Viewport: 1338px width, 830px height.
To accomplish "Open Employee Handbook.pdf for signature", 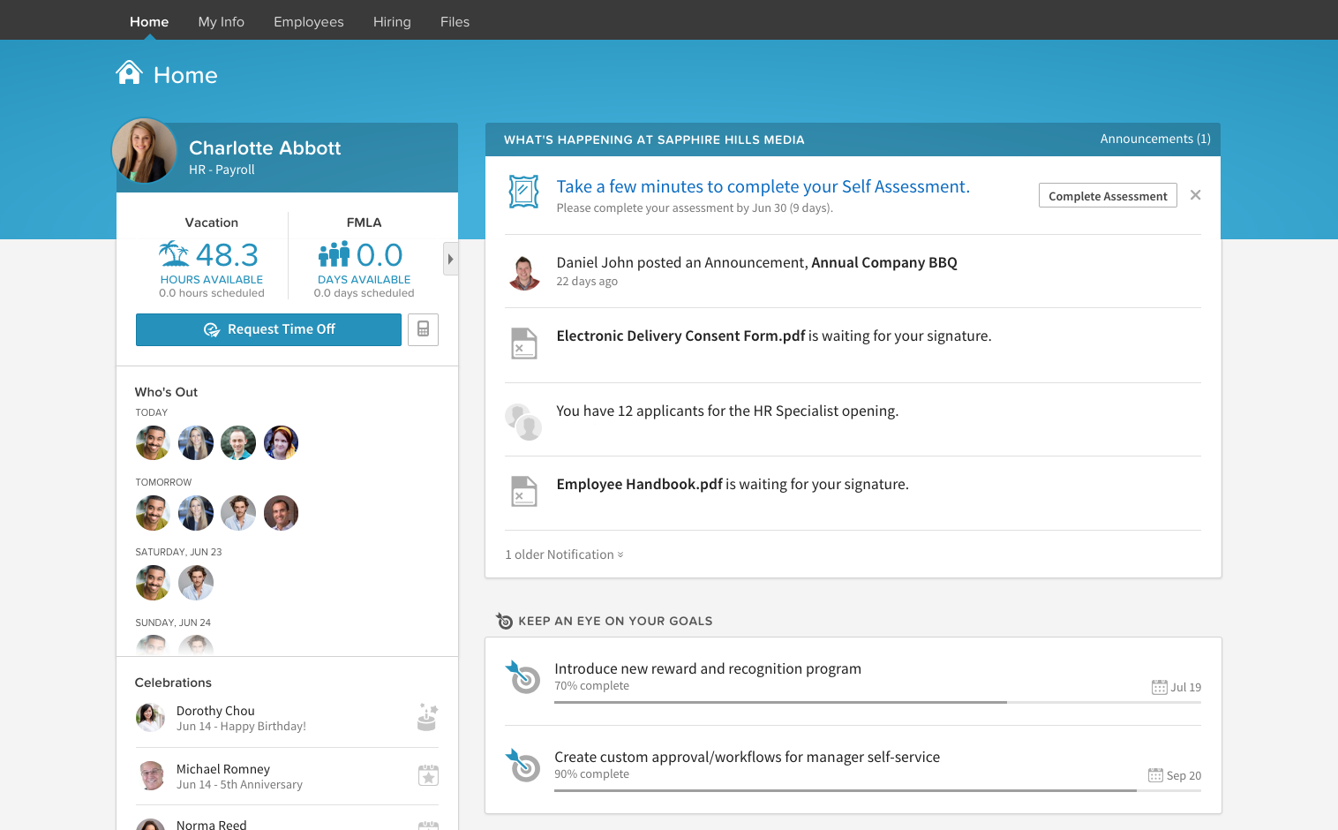I will click(x=640, y=484).
